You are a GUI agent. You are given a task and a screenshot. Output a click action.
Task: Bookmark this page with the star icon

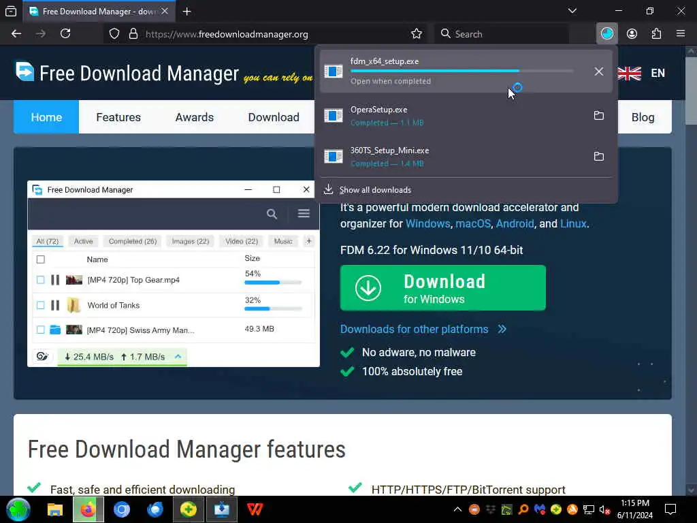click(417, 34)
